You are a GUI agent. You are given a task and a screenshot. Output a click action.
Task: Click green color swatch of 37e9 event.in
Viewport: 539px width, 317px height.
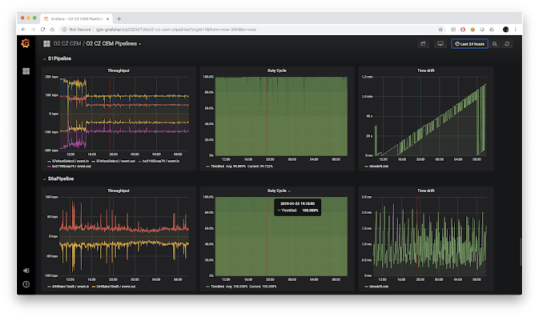(49, 162)
